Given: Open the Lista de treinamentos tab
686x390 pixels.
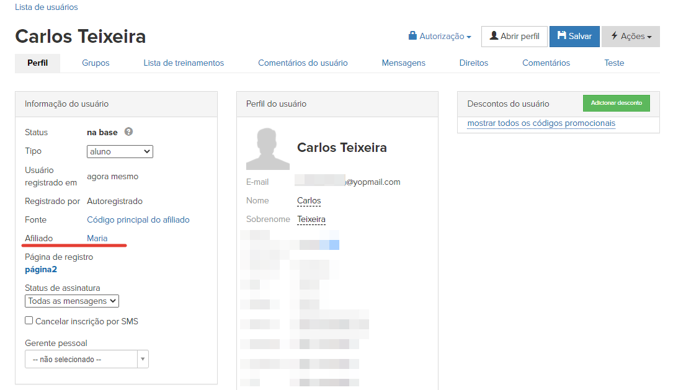Looking at the screenshot, I should 184,63.
